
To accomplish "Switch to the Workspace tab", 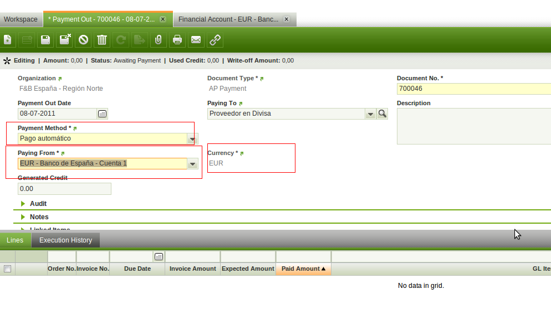I will (21, 19).
